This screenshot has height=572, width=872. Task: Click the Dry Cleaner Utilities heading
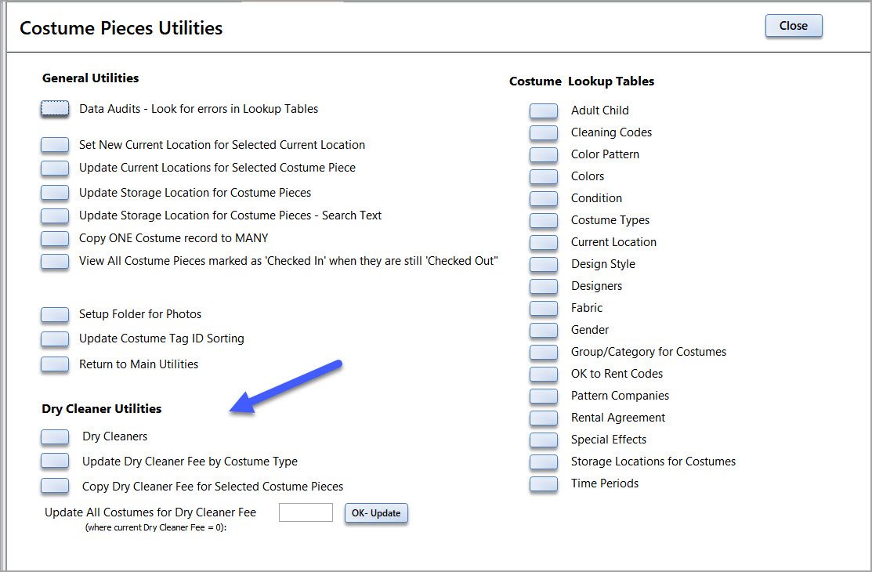(102, 408)
